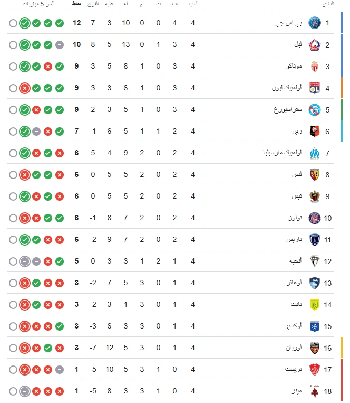Open the AS Monaco logo
The width and height of the screenshot is (350, 403).
tap(314, 67)
